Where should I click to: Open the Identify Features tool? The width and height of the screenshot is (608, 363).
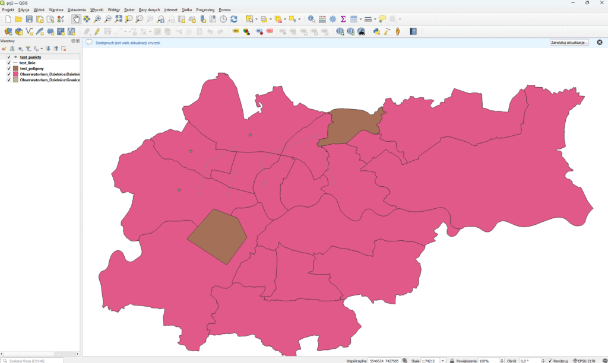point(311,19)
